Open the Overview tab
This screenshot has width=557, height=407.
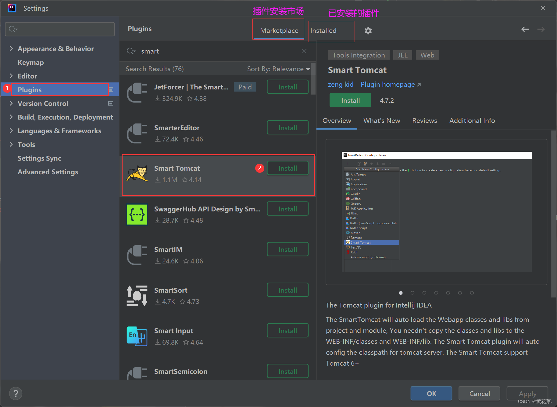[337, 121]
